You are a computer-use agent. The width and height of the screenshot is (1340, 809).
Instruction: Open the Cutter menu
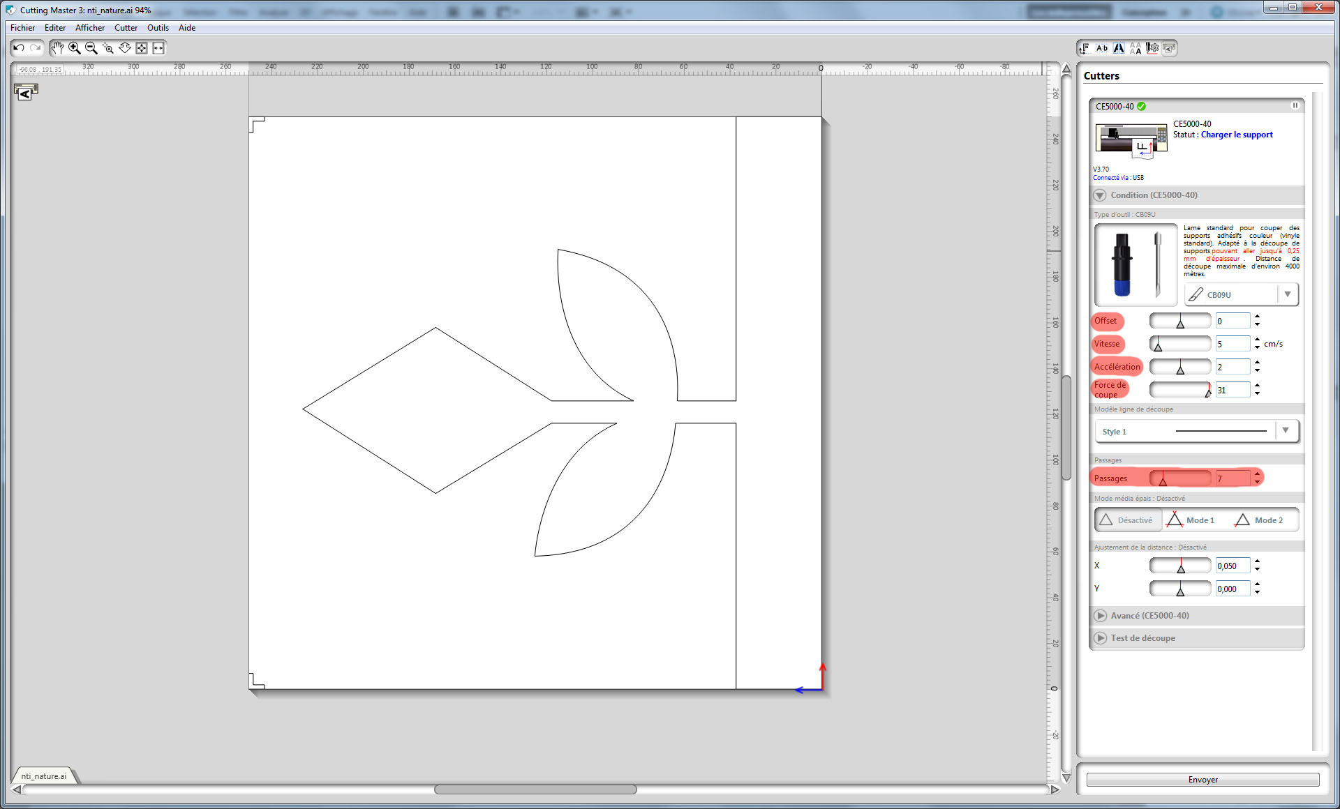(x=126, y=28)
